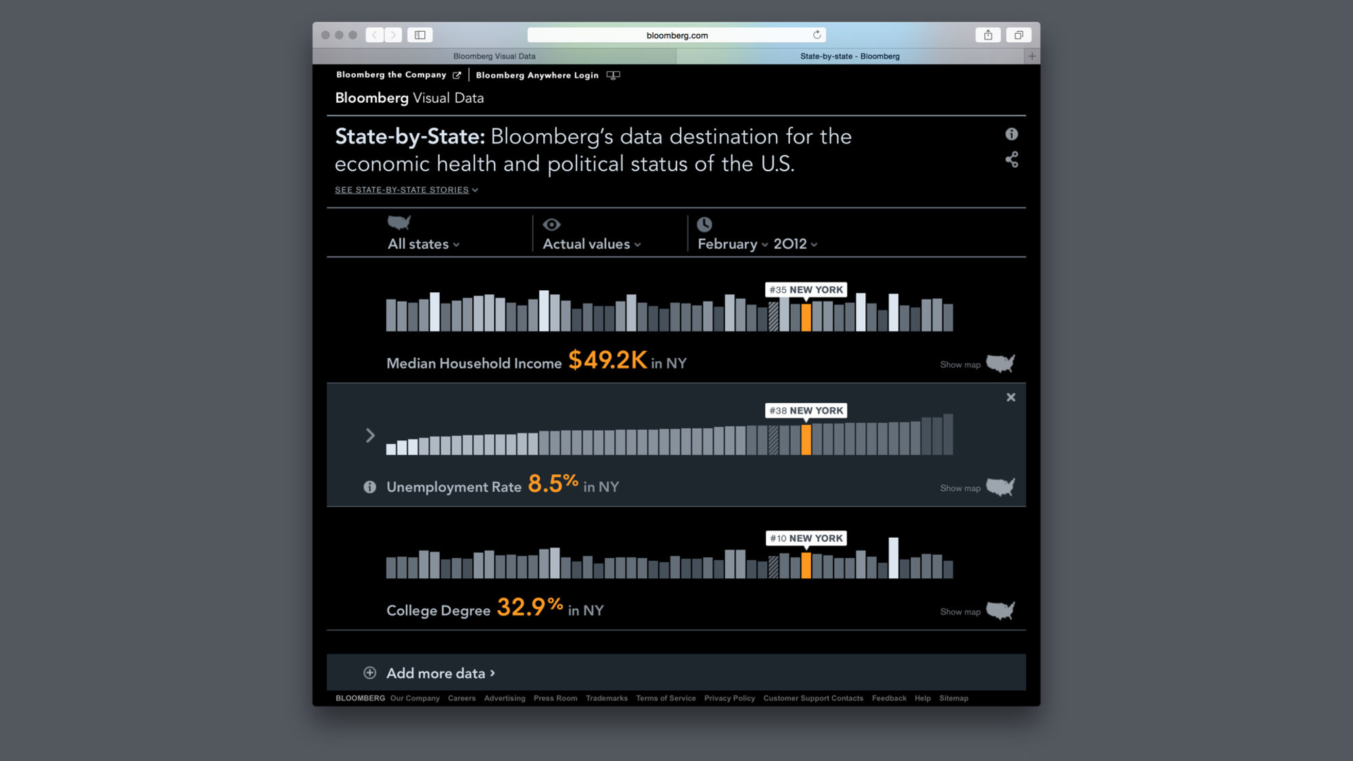Switch to the Bloomberg Visual Data tab
1353x761 pixels.
point(494,56)
